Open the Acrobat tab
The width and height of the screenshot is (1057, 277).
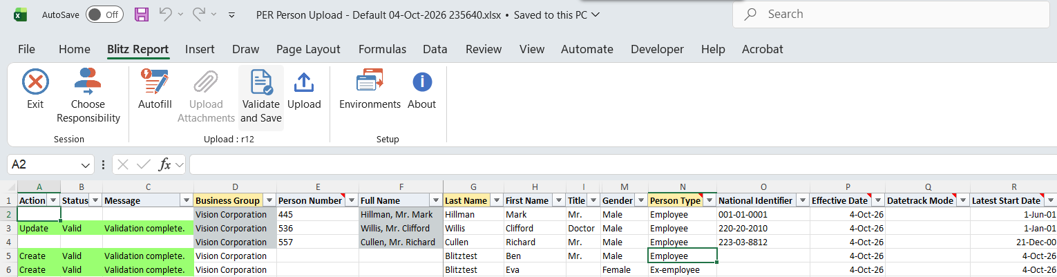click(x=762, y=49)
